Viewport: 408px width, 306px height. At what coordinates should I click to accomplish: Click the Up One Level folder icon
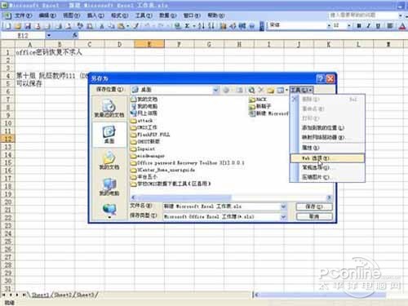coord(240,90)
